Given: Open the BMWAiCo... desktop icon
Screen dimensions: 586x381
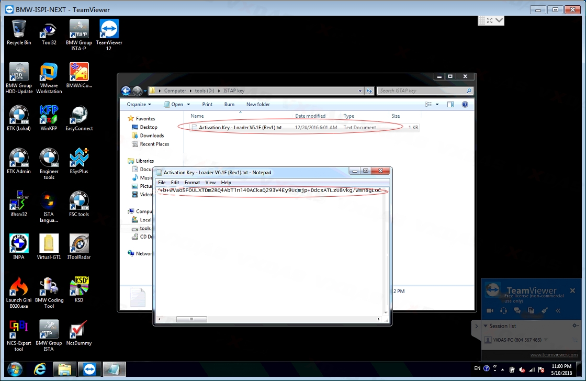Looking at the screenshot, I should (79, 75).
